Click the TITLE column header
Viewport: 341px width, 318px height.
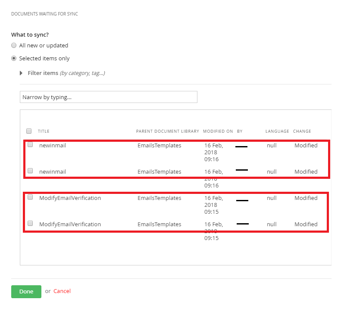click(x=44, y=131)
